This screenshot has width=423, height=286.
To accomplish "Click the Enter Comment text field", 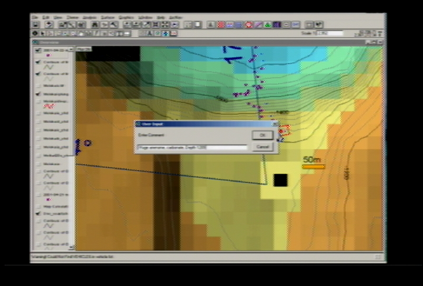I will pos(192,147).
